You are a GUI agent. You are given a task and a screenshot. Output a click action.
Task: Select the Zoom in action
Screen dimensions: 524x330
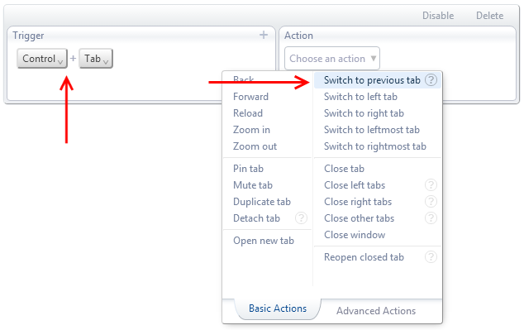pyautogui.click(x=251, y=130)
